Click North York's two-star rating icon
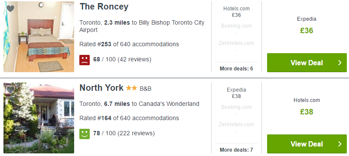The height and width of the screenshot is (156, 349). 131,88
